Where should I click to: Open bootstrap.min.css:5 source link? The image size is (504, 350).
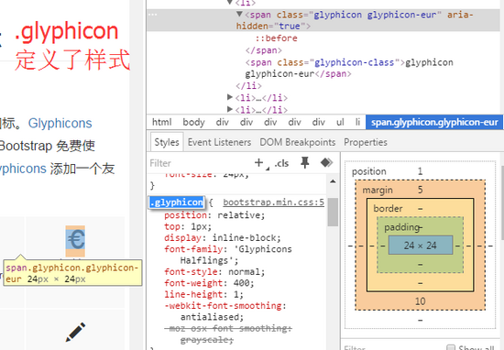click(x=274, y=202)
